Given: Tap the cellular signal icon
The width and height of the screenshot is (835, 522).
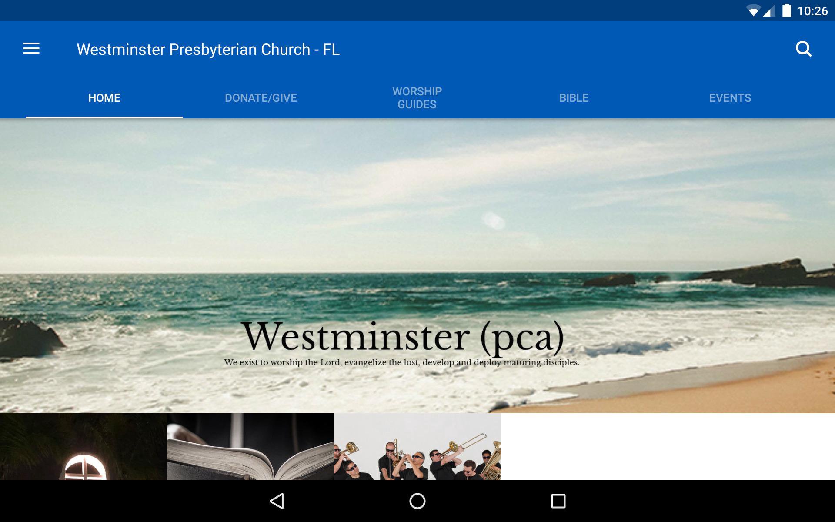Looking at the screenshot, I should pos(769,11).
